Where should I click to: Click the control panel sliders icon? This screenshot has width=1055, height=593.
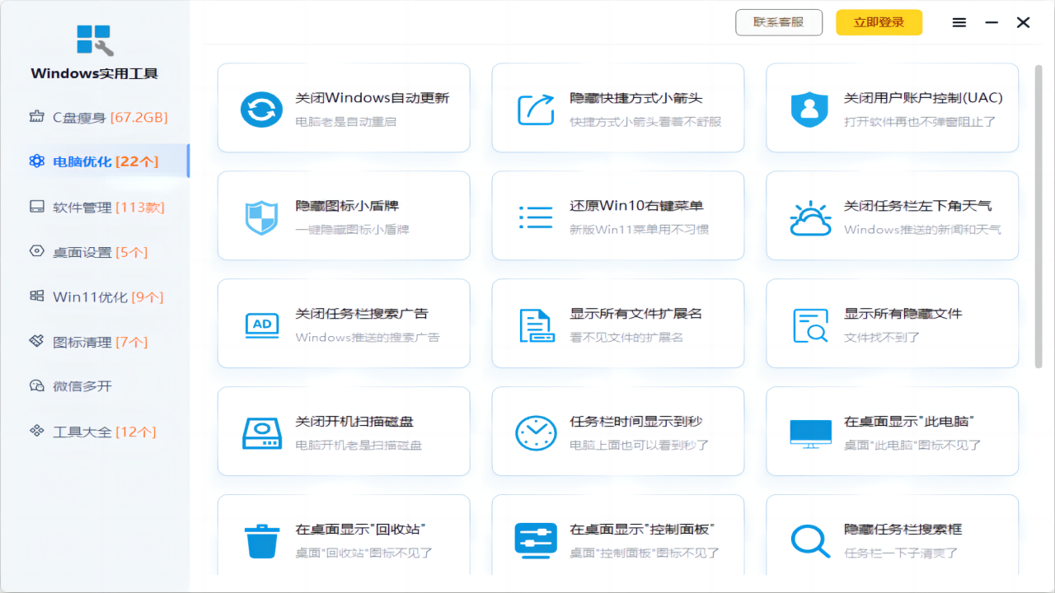click(x=536, y=541)
